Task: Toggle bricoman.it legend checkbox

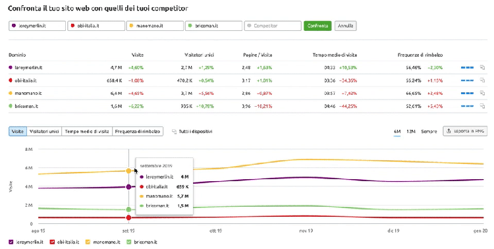Action: (x=128, y=242)
